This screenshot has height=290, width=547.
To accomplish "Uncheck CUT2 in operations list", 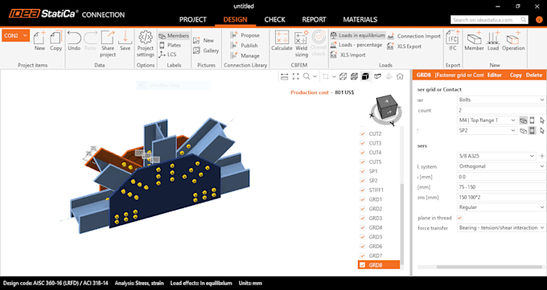I will pos(363,133).
